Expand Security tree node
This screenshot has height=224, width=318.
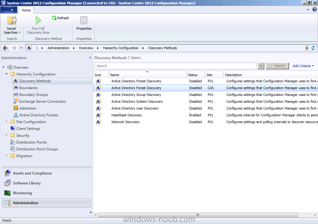pyautogui.click(x=7, y=135)
